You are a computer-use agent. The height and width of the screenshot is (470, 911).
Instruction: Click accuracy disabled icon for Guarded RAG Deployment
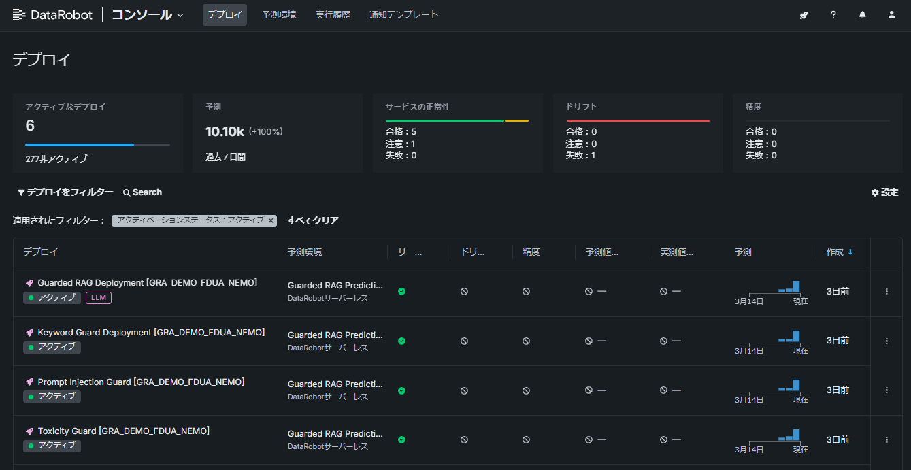click(526, 291)
